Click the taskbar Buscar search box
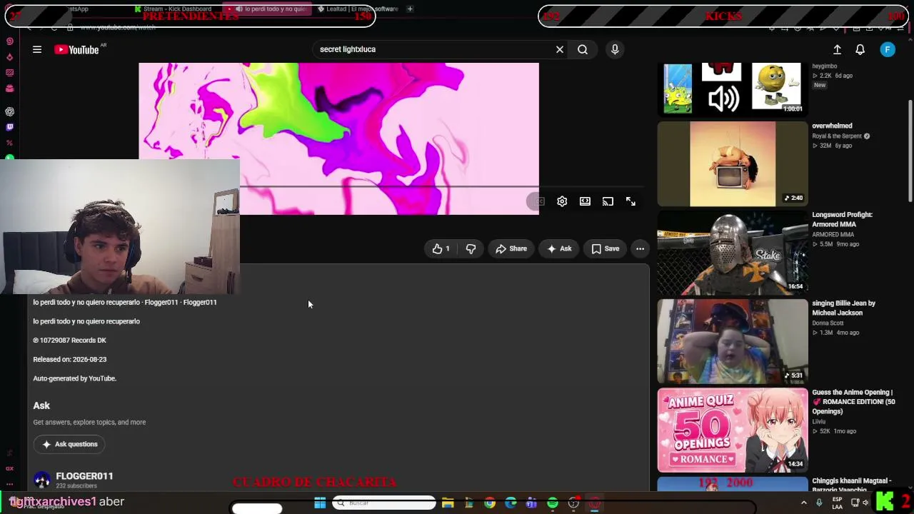This screenshot has width=914, height=514. pos(384,503)
